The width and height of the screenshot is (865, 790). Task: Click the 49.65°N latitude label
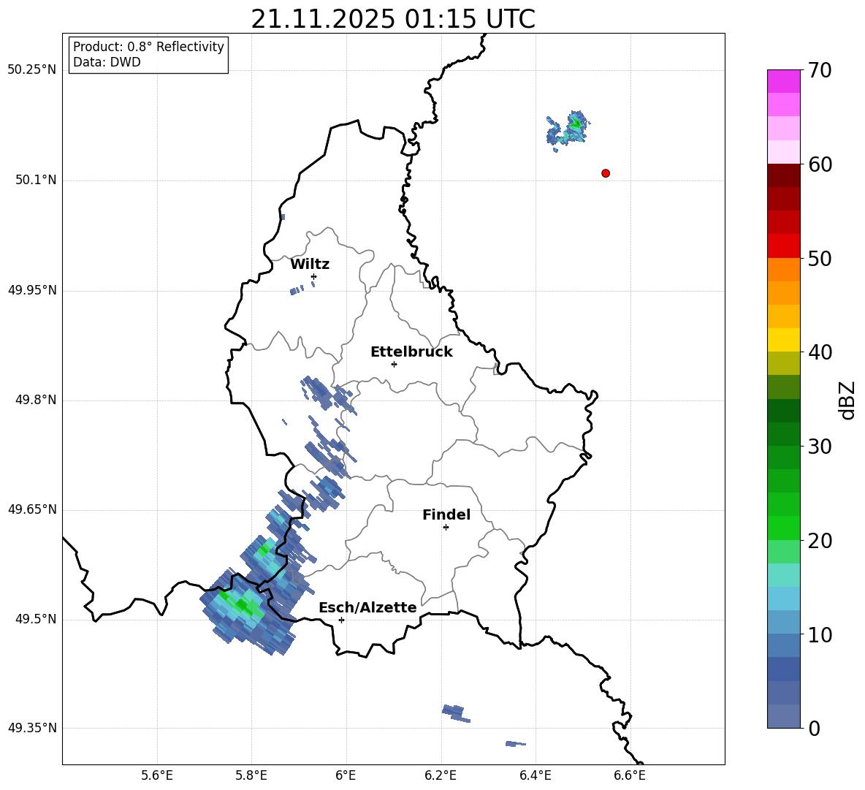[32, 509]
